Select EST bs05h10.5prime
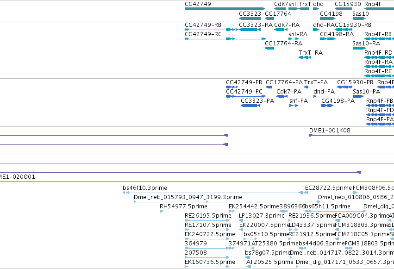394x269 pixels. point(266,235)
